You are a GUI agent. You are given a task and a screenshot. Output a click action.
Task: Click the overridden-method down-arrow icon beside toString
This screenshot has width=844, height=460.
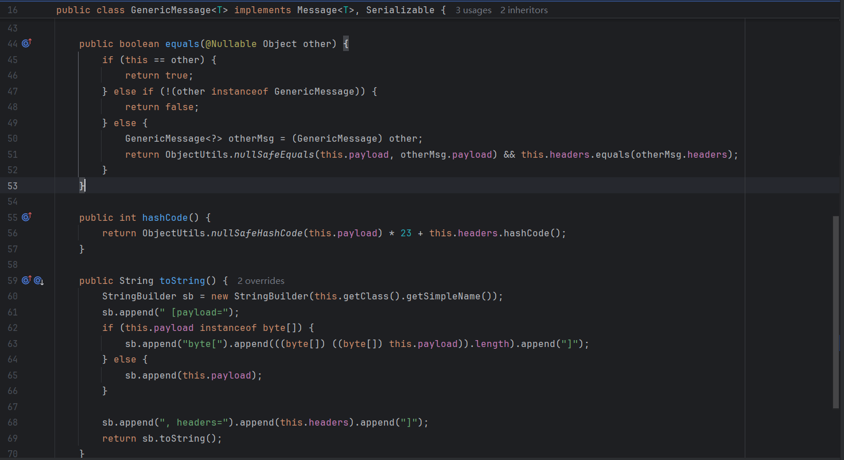pyautogui.click(x=38, y=280)
